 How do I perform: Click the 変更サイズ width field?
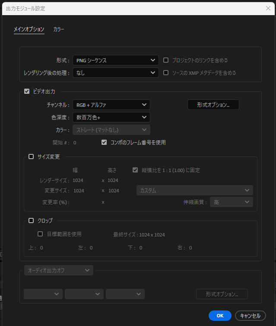click(x=79, y=190)
